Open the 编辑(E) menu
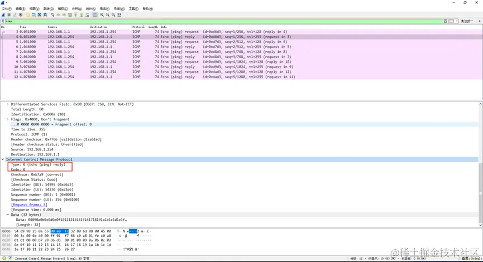This screenshot has width=483, height=262. [20, 8]
